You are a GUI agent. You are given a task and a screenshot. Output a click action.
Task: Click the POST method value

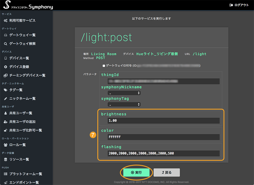click(100, 58)
